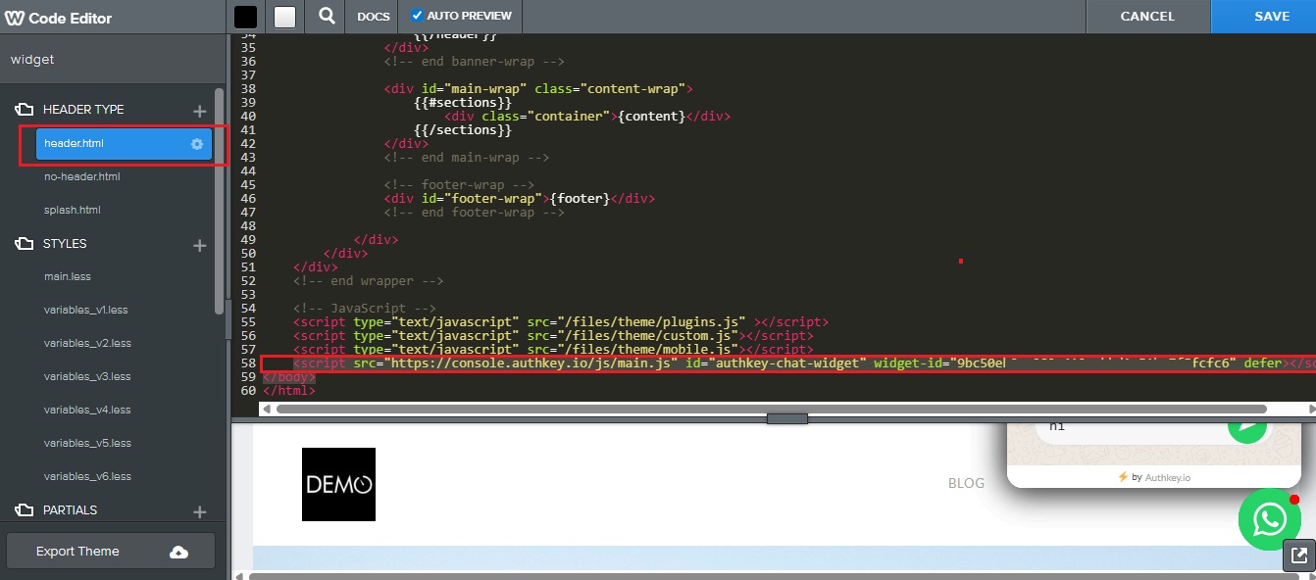Add new file to Header Type section
The width and height of the screenshot is (1316, 580).
[200, 111]
